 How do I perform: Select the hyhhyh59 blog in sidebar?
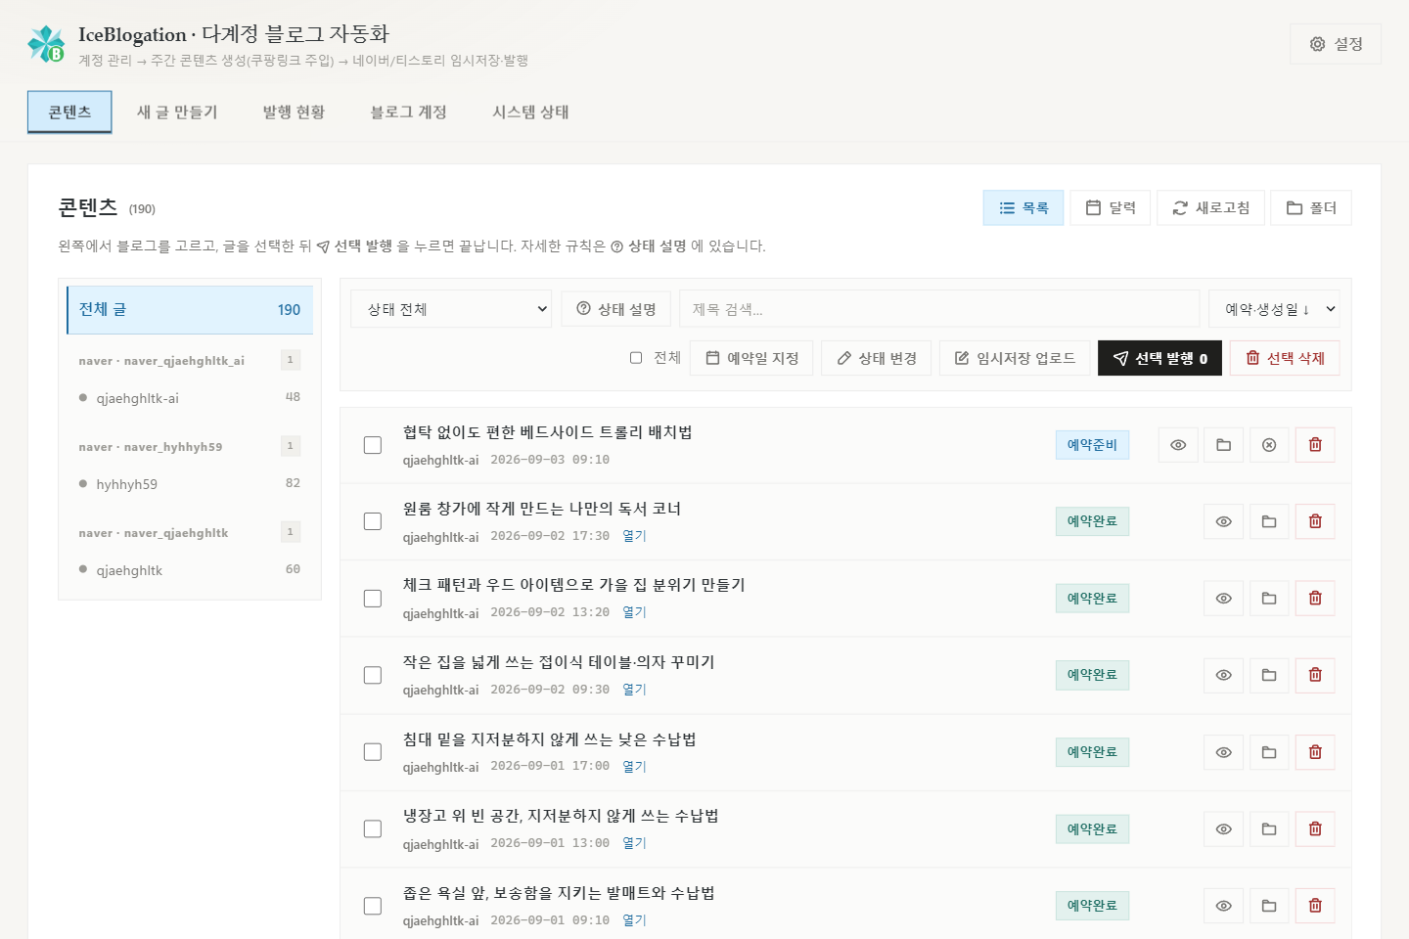[x=190, y=484]
